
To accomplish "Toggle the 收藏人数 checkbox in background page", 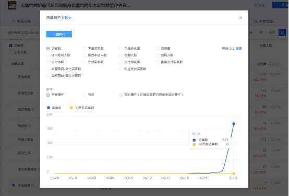I will coord(256,45).
